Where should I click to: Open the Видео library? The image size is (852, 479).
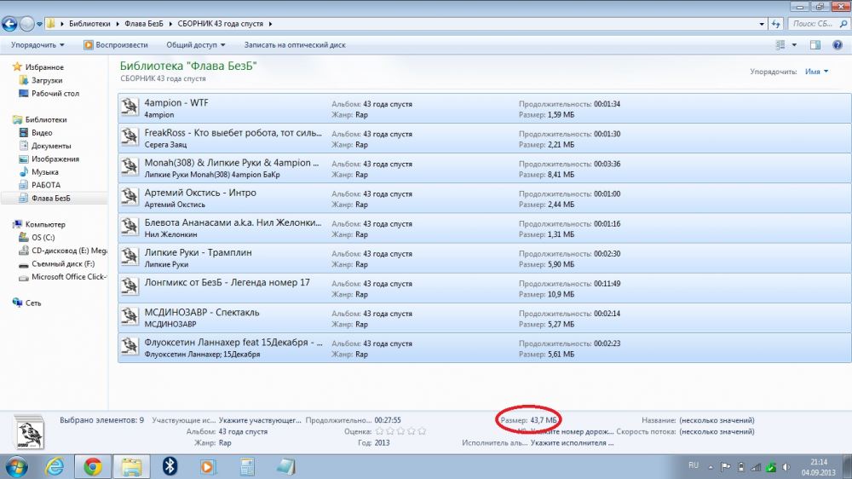pos(36,133)
